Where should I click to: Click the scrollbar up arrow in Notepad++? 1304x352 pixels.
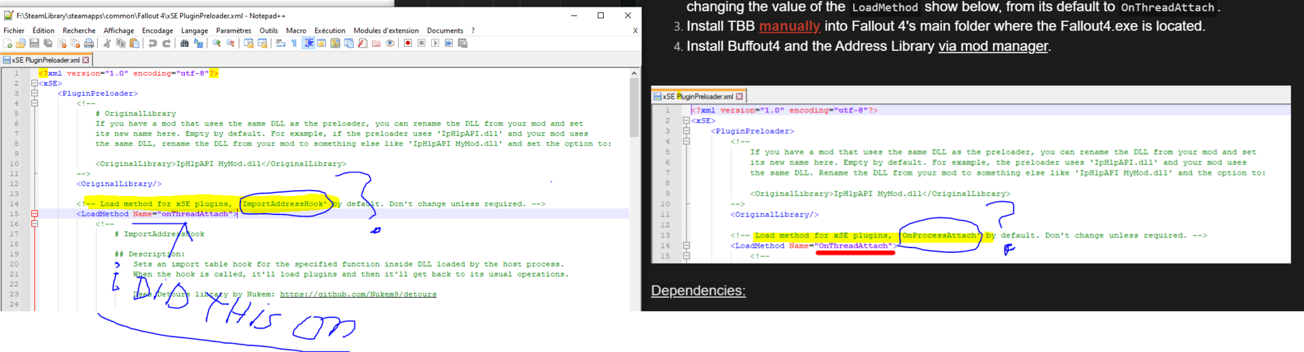634,73
